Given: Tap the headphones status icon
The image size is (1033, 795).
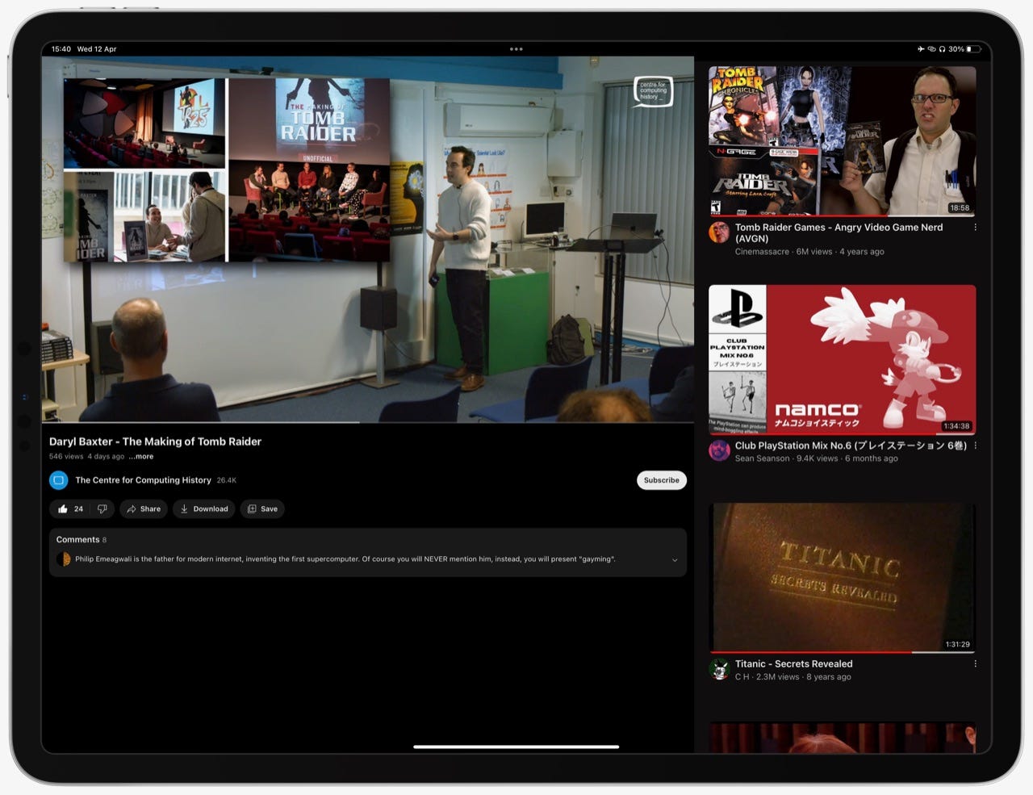Looking at the screenshot, I should 942,49.
